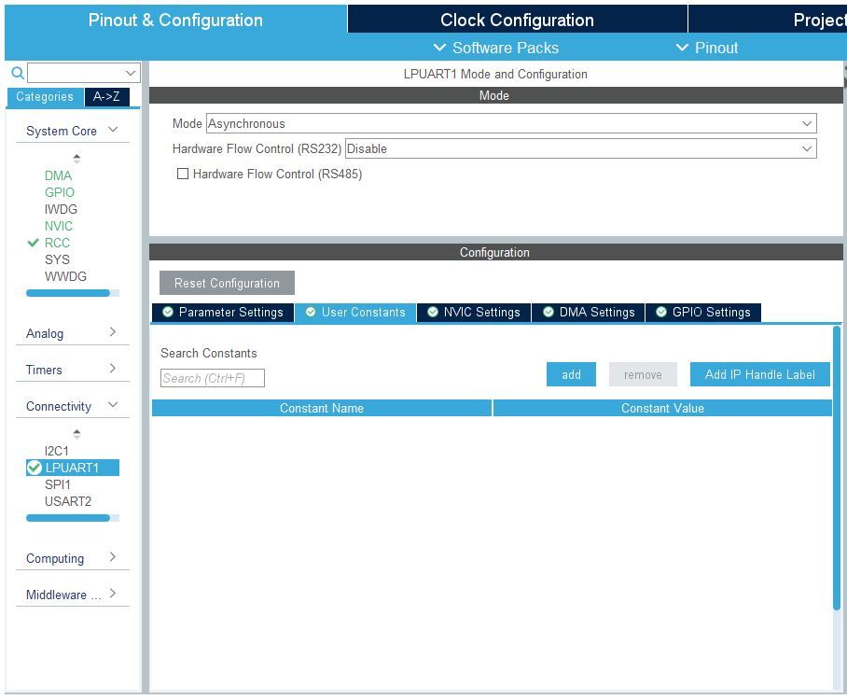Open the GPIO Settings tab

click(703, 312)
